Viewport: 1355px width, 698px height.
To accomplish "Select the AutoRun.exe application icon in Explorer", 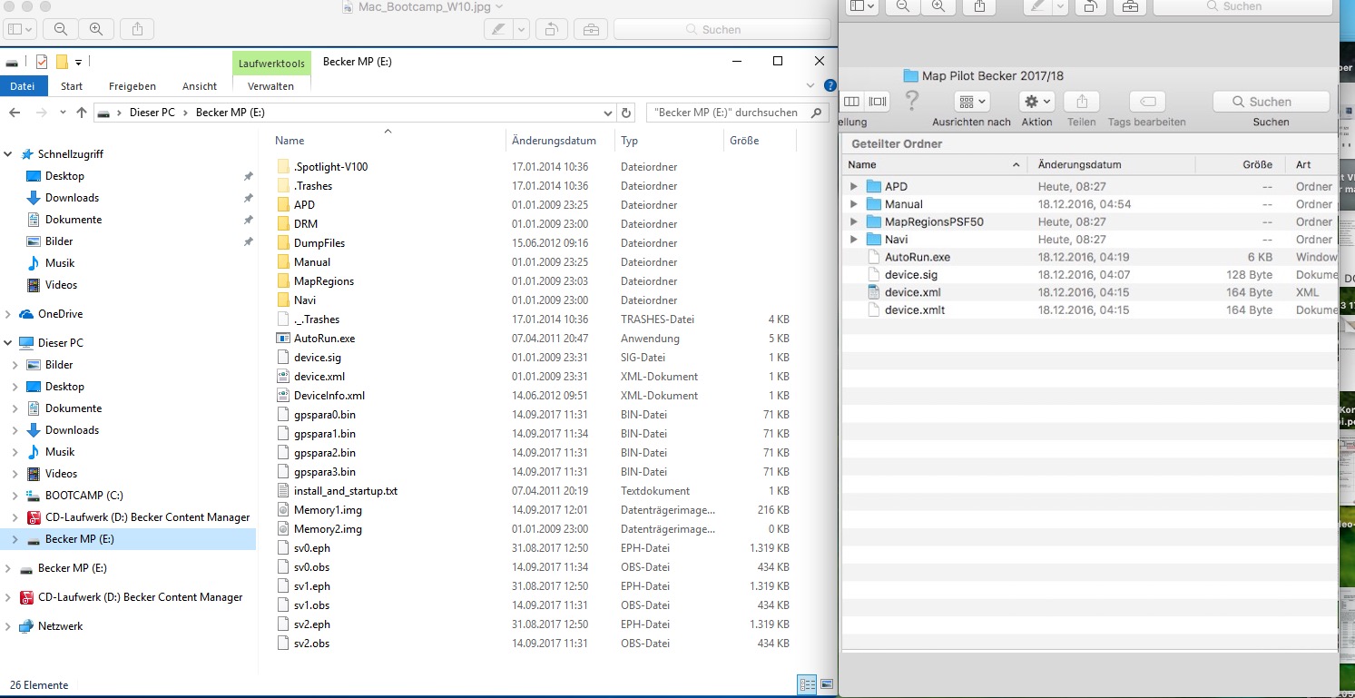I will point(283,338).
